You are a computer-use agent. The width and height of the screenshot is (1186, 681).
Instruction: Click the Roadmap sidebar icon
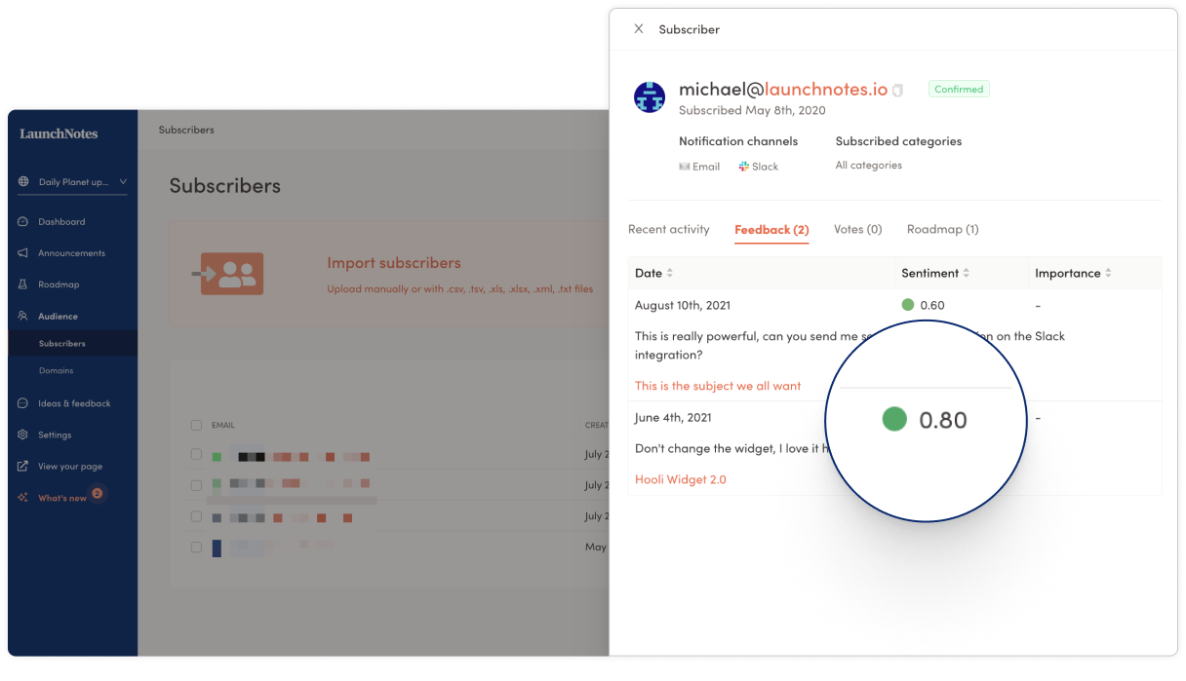click(23, 284)
